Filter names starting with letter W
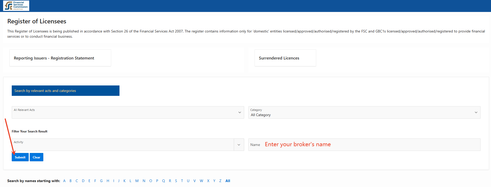This screenshot has height=187, width=491. (201, 181)
